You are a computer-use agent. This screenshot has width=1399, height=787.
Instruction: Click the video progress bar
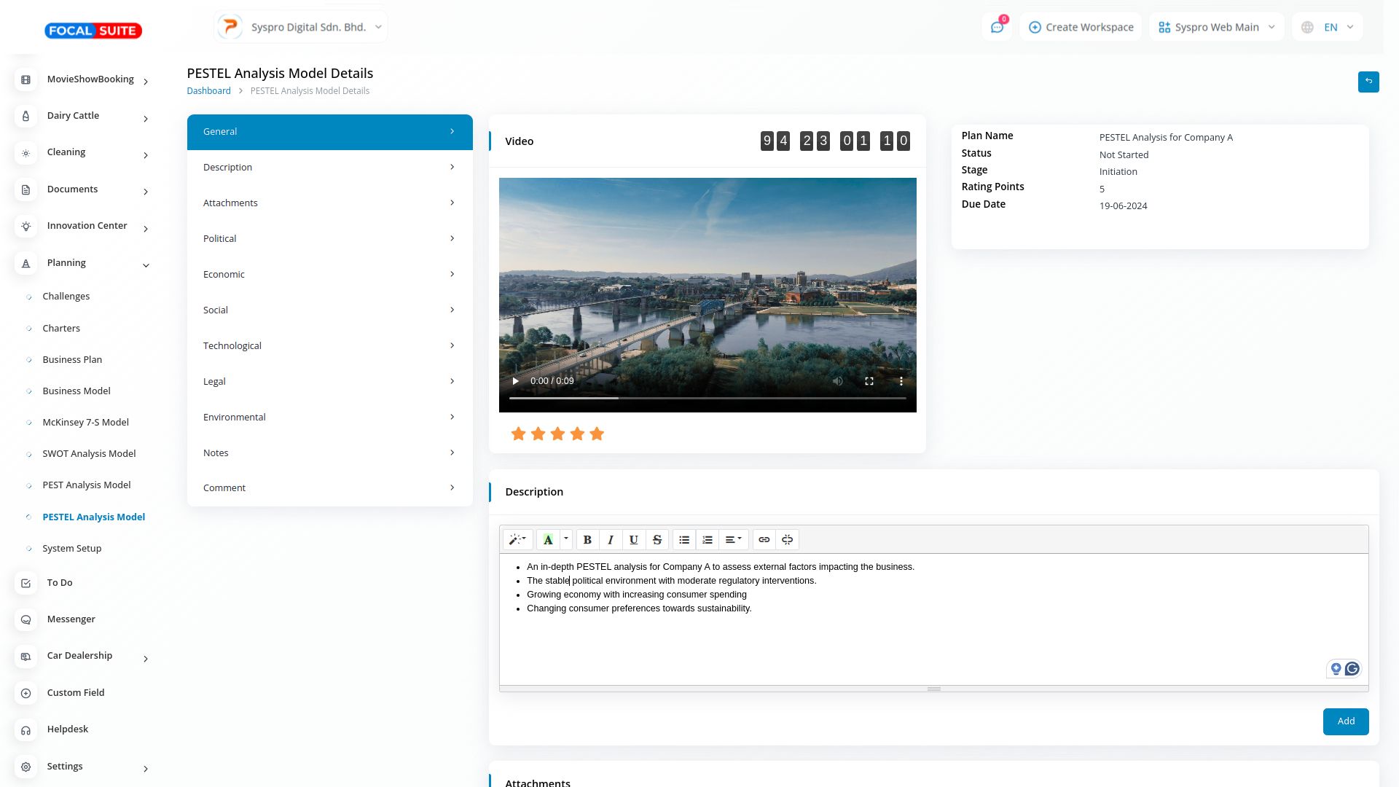(x=707, y=399)
